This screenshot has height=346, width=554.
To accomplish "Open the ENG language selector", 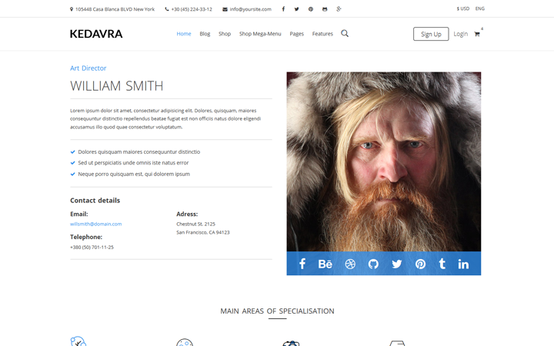I will tap(480, 8).
